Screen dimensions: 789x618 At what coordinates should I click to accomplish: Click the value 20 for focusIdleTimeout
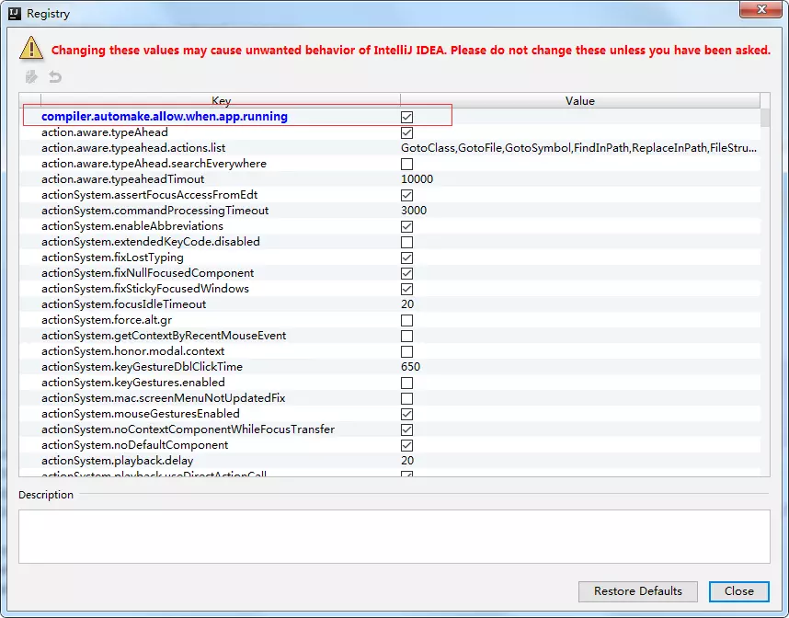pos(407,304)
